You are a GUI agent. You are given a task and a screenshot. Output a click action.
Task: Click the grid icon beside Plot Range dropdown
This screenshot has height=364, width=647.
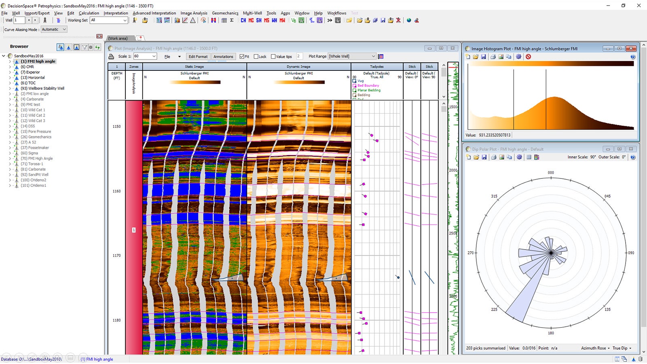click(x=381, y=57)
